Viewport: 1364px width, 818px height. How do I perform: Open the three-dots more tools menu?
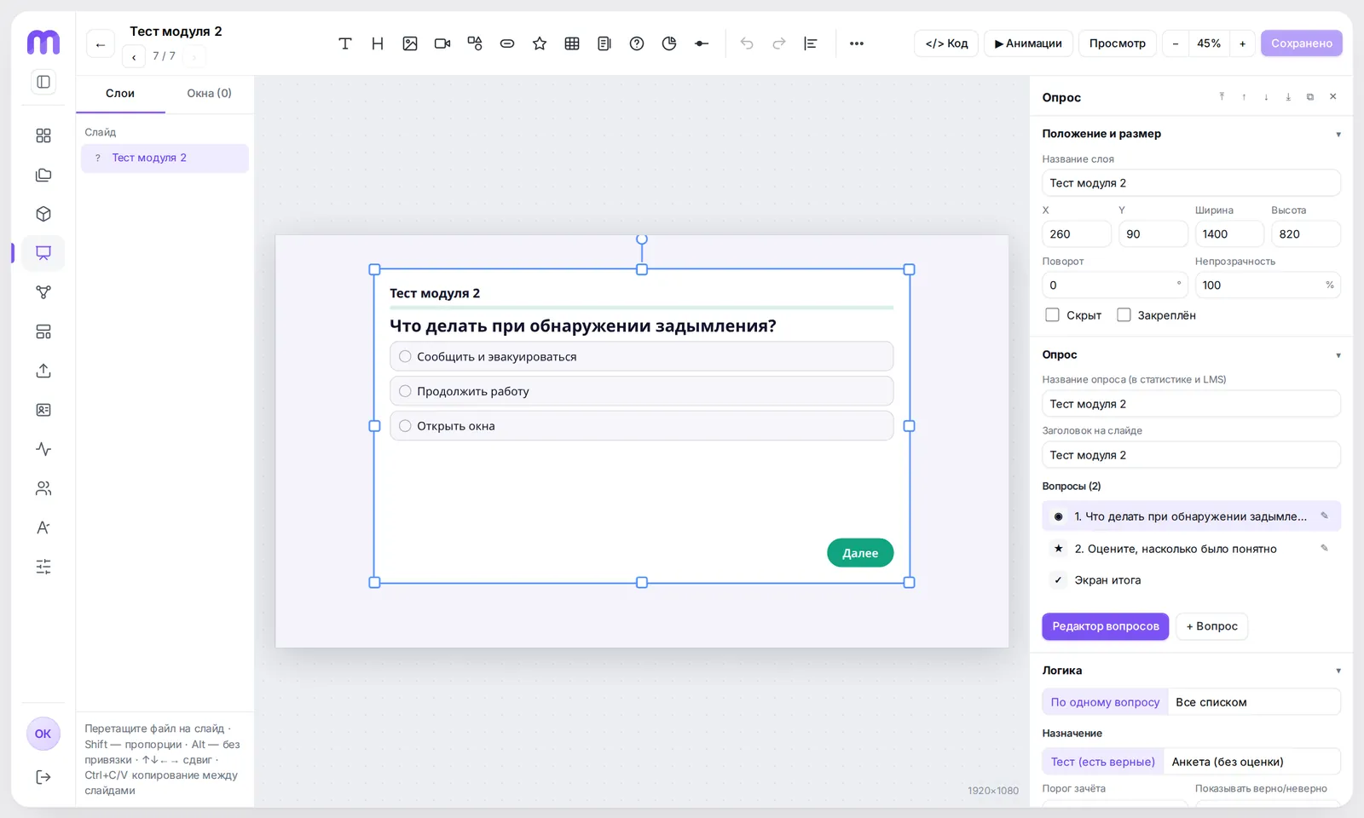[857, 43]
